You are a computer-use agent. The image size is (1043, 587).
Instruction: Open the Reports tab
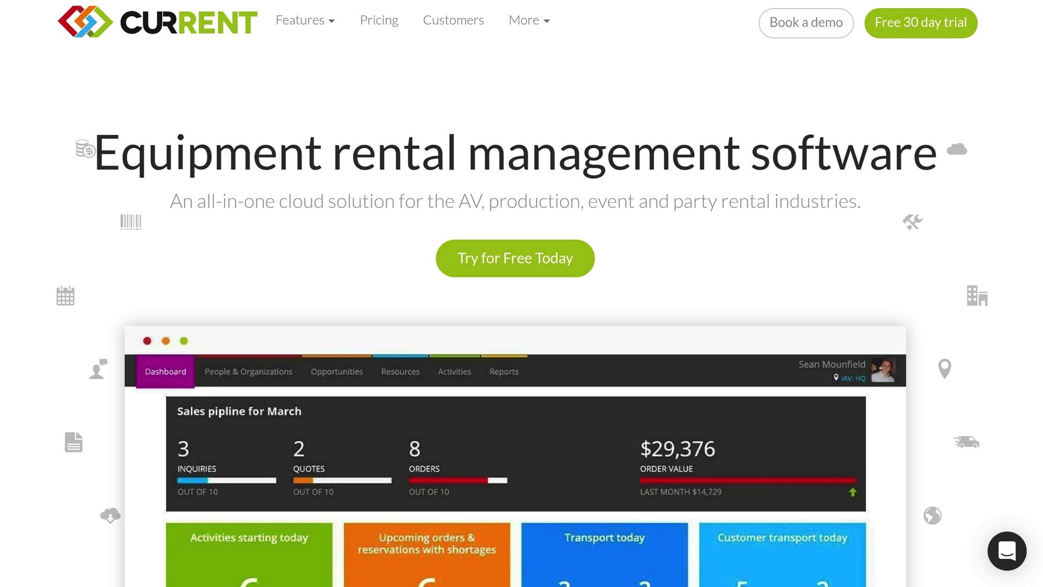[504, 372]
